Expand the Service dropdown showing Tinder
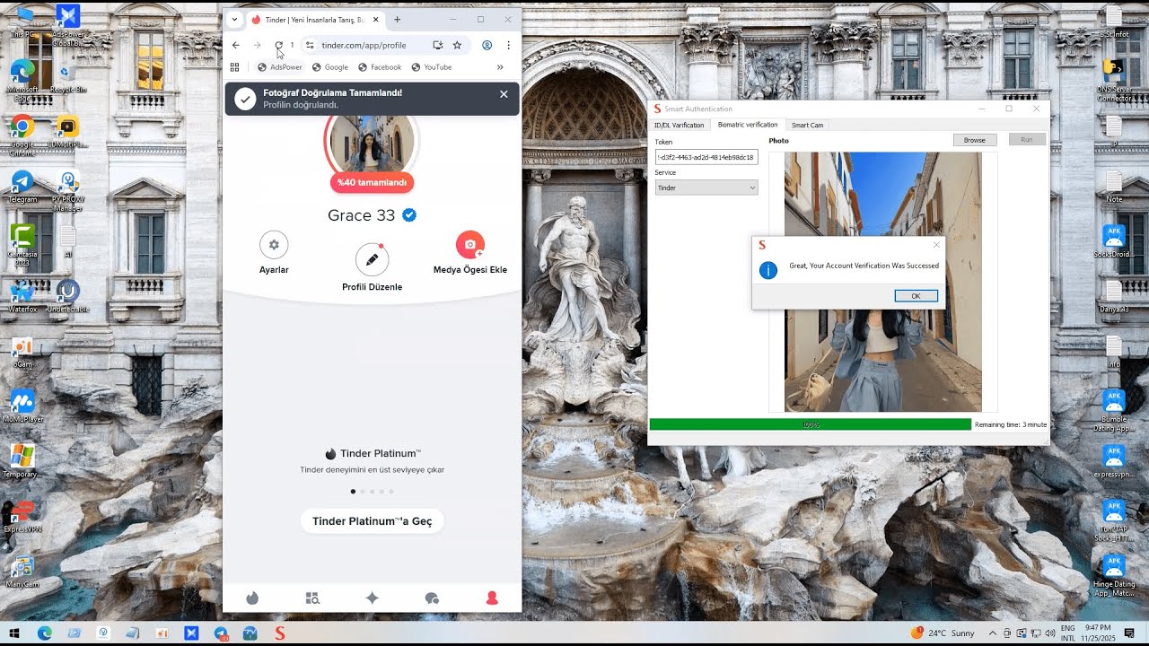1149x646 pixels. click(706, 188)
